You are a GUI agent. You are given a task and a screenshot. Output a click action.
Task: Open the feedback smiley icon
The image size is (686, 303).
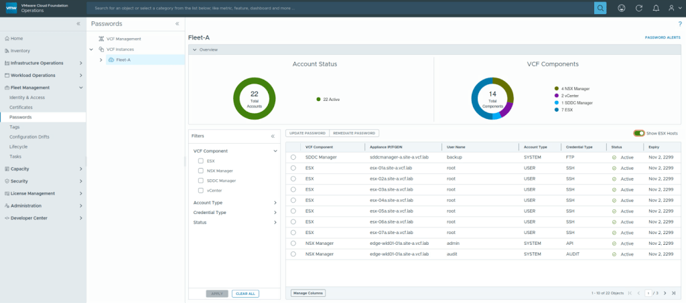tap(621, 8)
